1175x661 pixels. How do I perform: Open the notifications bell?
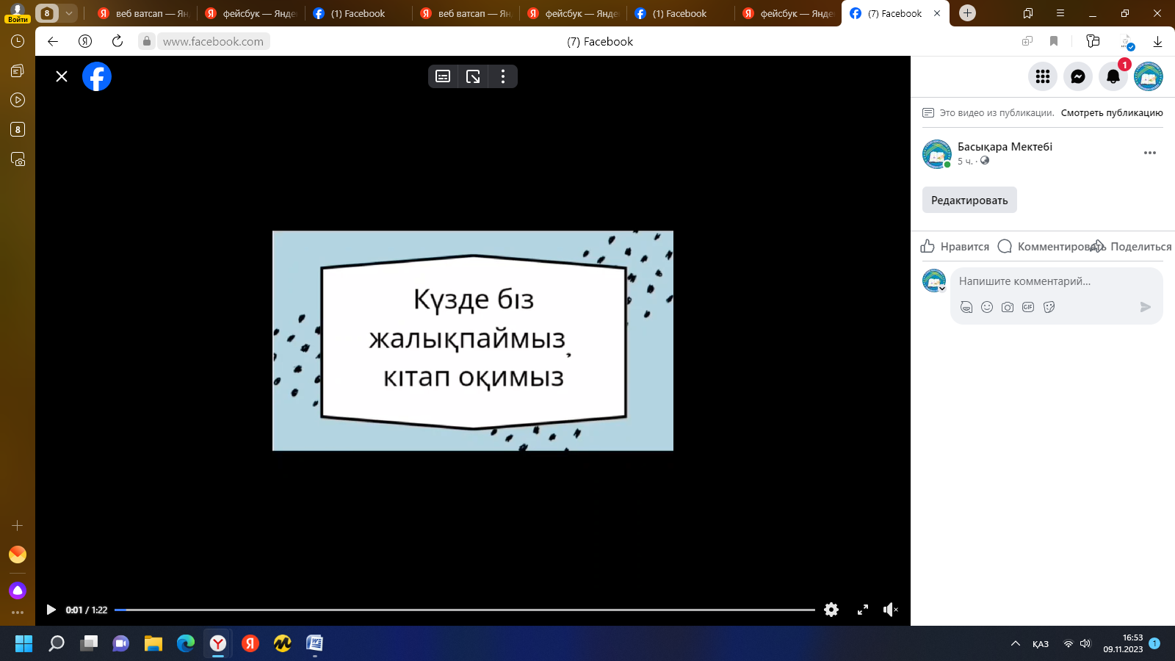pyautogui.click(x=1113, y=76)
